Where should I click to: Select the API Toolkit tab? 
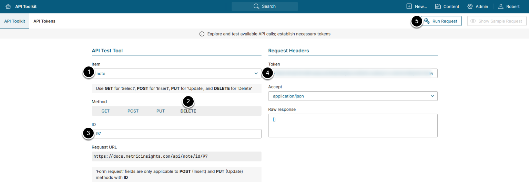15,21
